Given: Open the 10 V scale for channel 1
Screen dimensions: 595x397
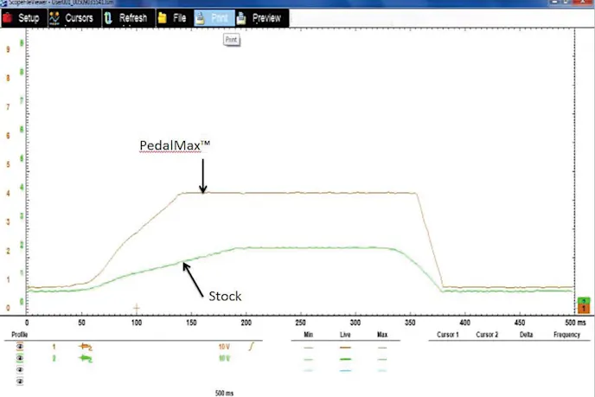Looking at the screenshot, I should 223,346.
